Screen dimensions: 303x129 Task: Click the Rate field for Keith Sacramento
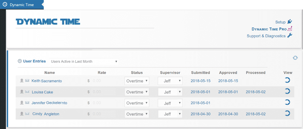(103, 81)
